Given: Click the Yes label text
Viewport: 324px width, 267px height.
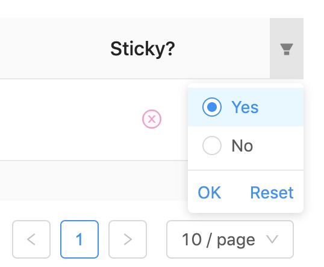Looking at the screenshot, I should [245, 107].
